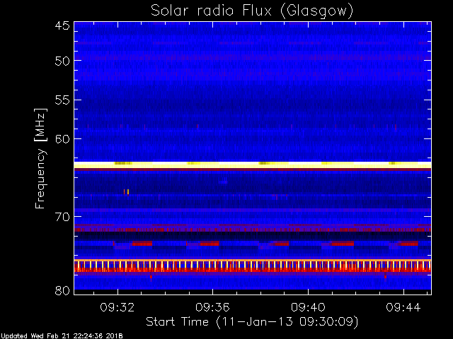Click the 55 frequency tick label

click(x=62, y=100)
